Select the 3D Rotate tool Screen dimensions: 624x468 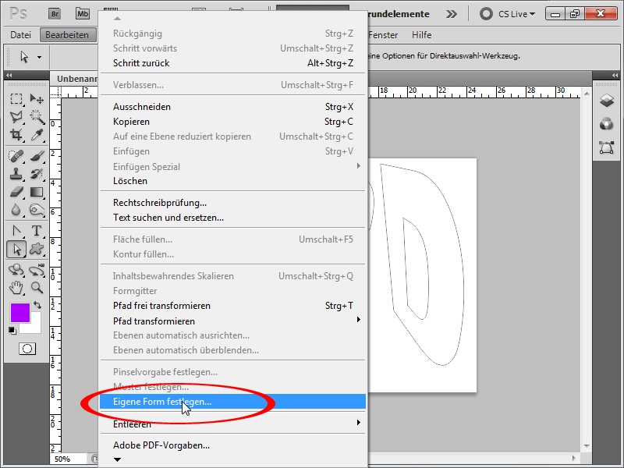[x=16, y=270]
